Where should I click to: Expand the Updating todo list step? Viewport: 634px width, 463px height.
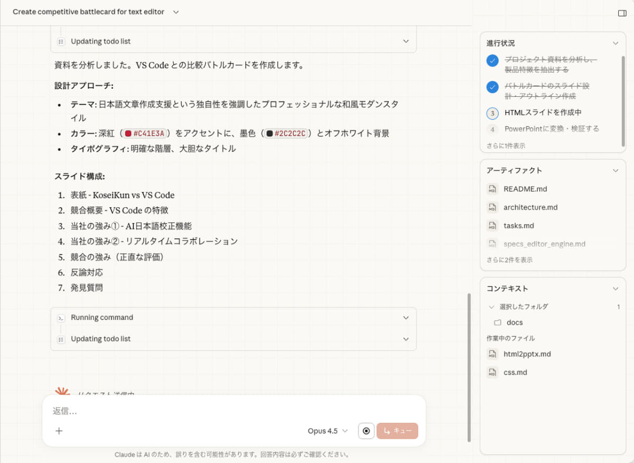(406, 339)
